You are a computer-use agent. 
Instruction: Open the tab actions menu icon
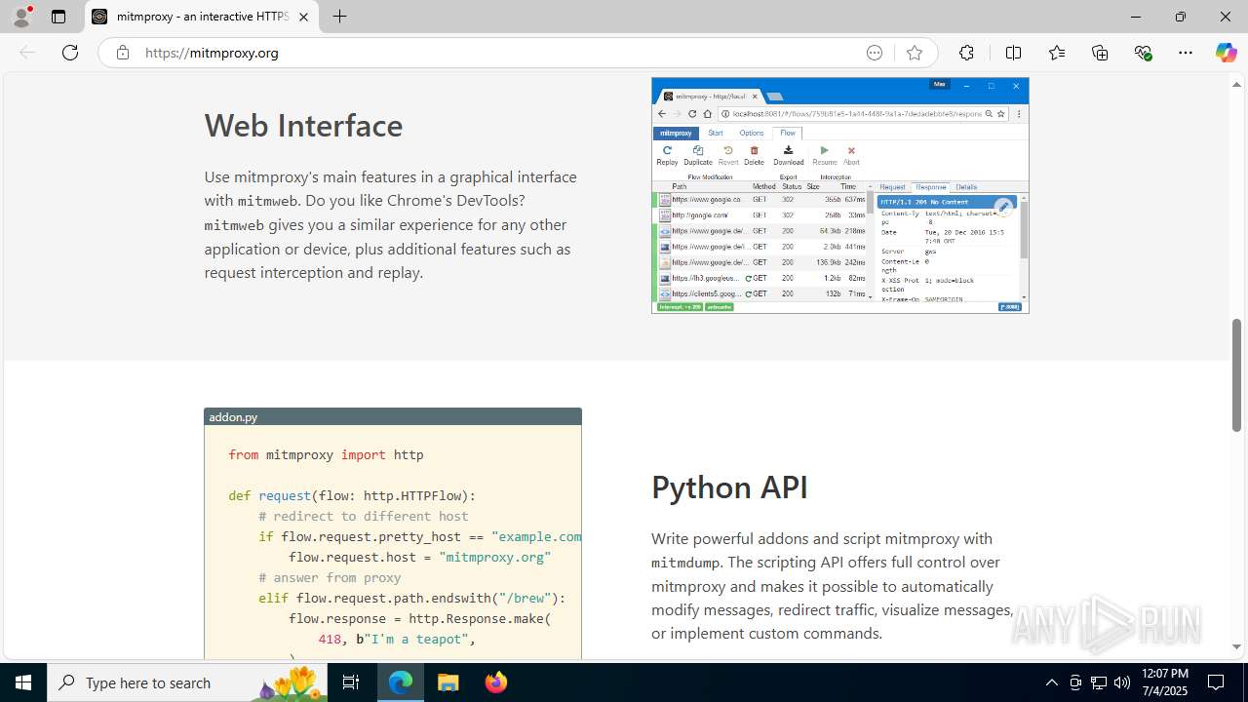point(58,17)
